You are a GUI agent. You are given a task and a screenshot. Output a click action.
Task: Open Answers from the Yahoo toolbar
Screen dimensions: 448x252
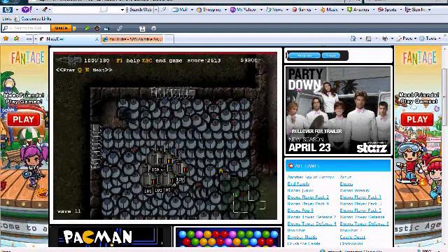click(358, 10)
